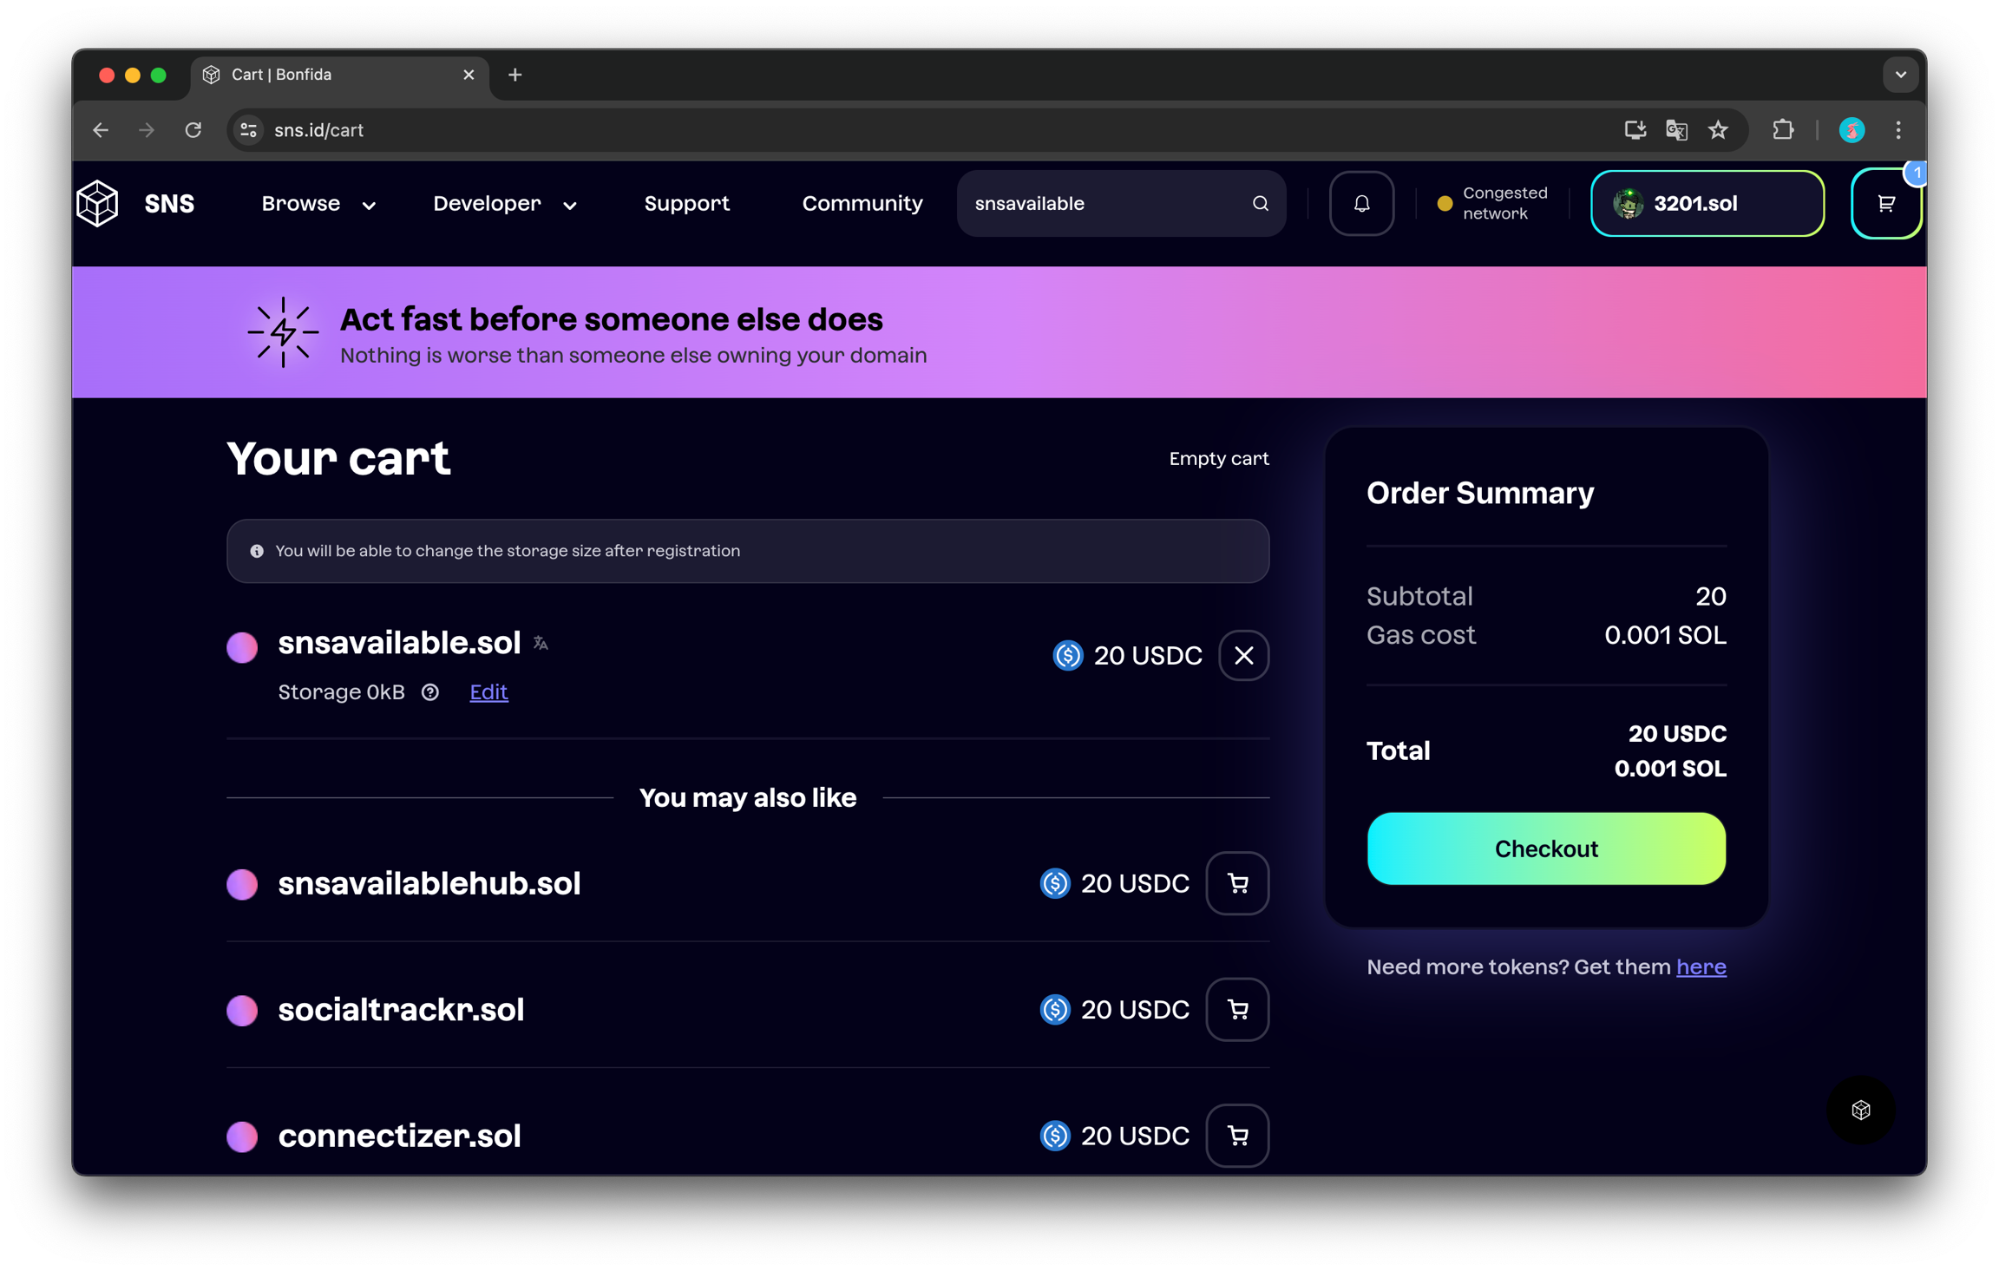Add connectizer.sol to cart
The height and width of the screenshot is (1271, 1999).
(1237, 1135)
